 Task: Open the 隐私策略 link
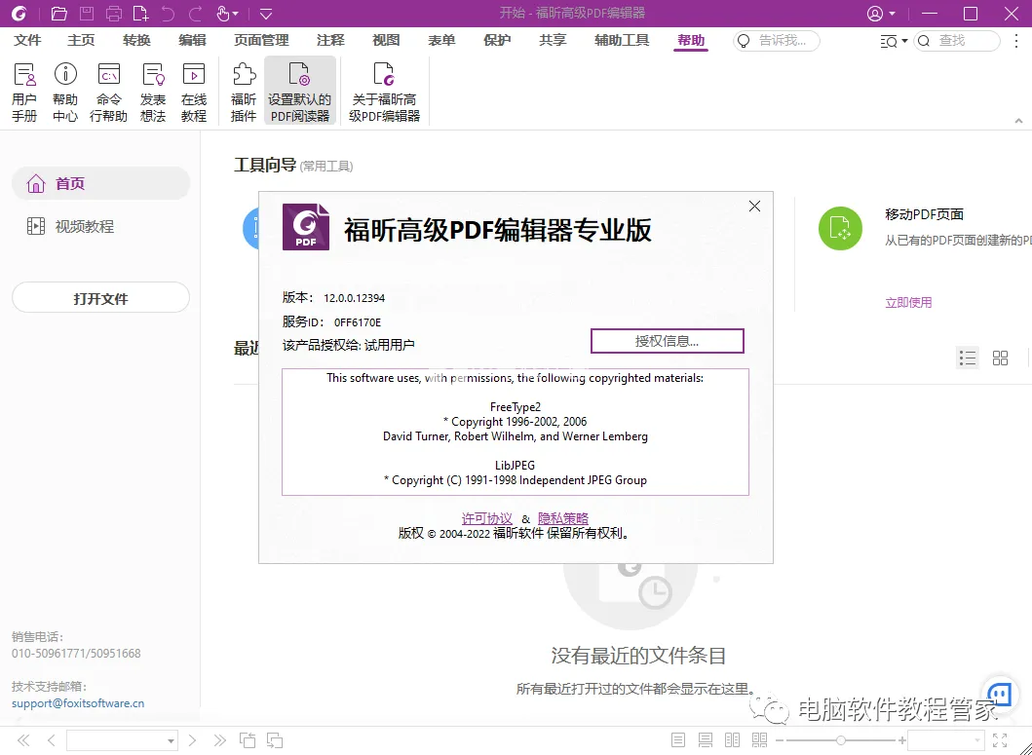pos(562,518)
